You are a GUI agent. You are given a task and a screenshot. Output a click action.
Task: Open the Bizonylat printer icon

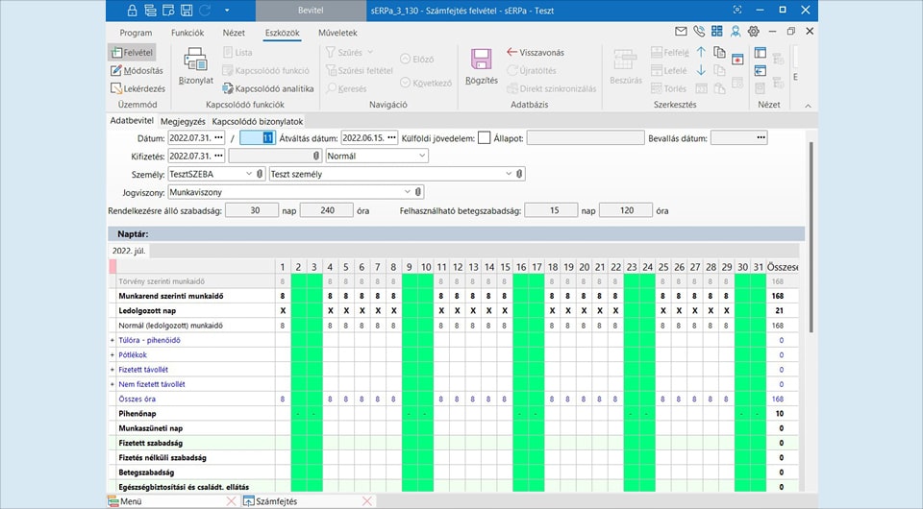[x=195, y=61]
